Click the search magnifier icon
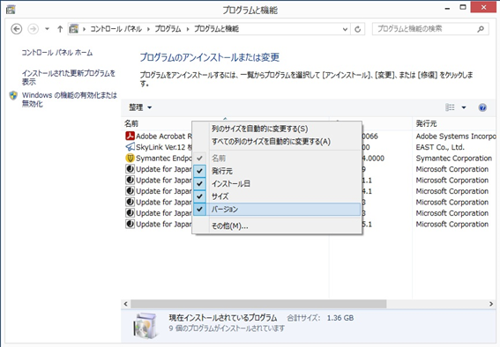Image resolution: width=500 pixels, height=347 pixels. 481,29
